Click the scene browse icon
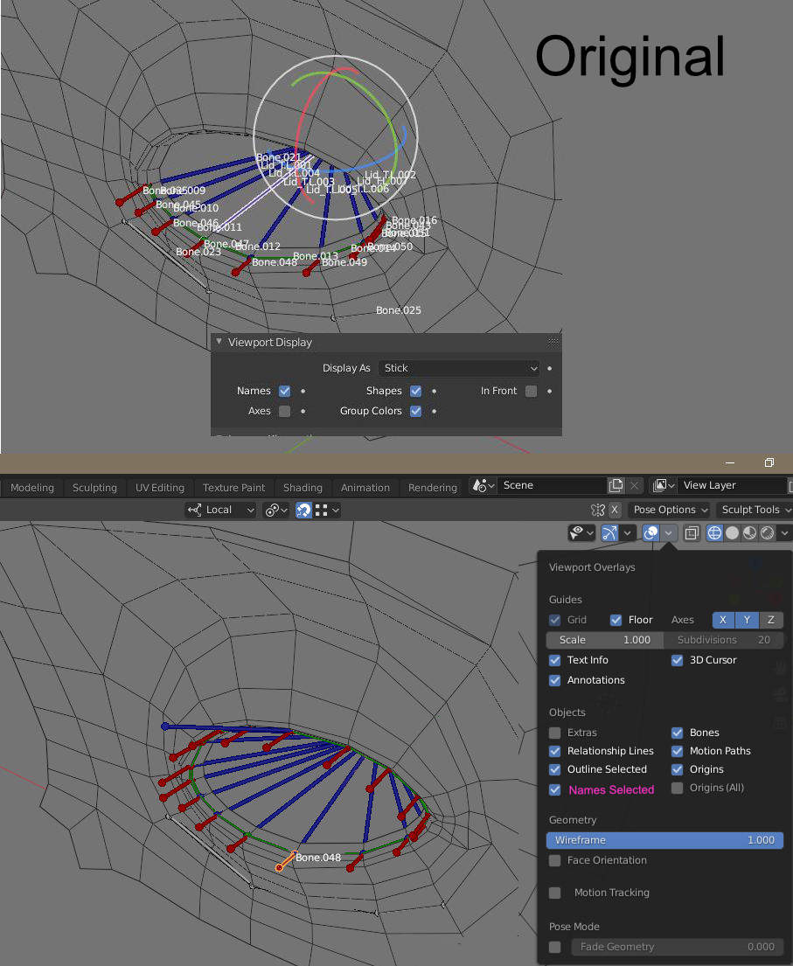Image resolution: width=793 pixels, height=966 pixels. point(483,485)
